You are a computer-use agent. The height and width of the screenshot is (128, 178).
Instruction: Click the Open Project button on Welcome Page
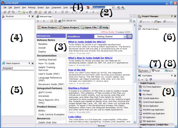click(x=69, y=27)
